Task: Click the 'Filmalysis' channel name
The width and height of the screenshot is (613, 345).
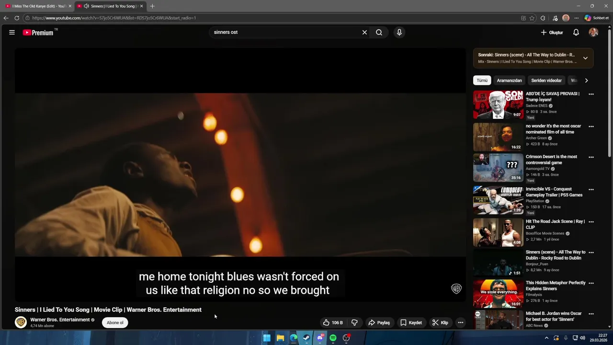Action: point(534,295)
